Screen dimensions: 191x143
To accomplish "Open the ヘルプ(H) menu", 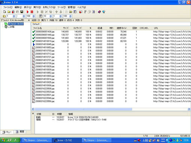I will (x=82, y=7).
